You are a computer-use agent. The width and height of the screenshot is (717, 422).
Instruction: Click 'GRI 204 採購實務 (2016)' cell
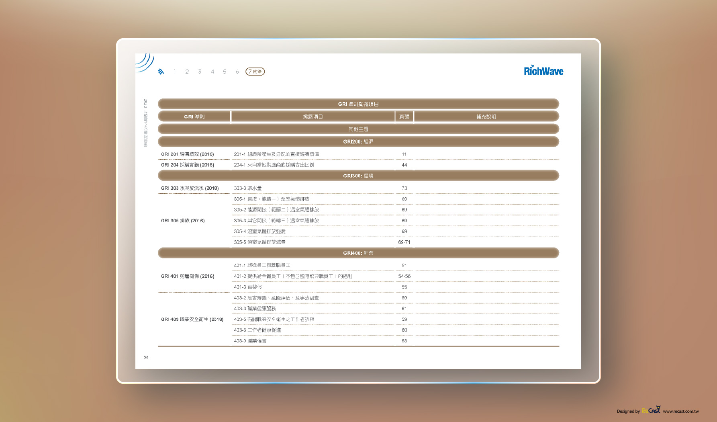(x=187, y=165)
